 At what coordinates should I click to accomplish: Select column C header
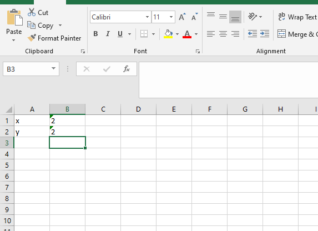click(x=103, y=109)
